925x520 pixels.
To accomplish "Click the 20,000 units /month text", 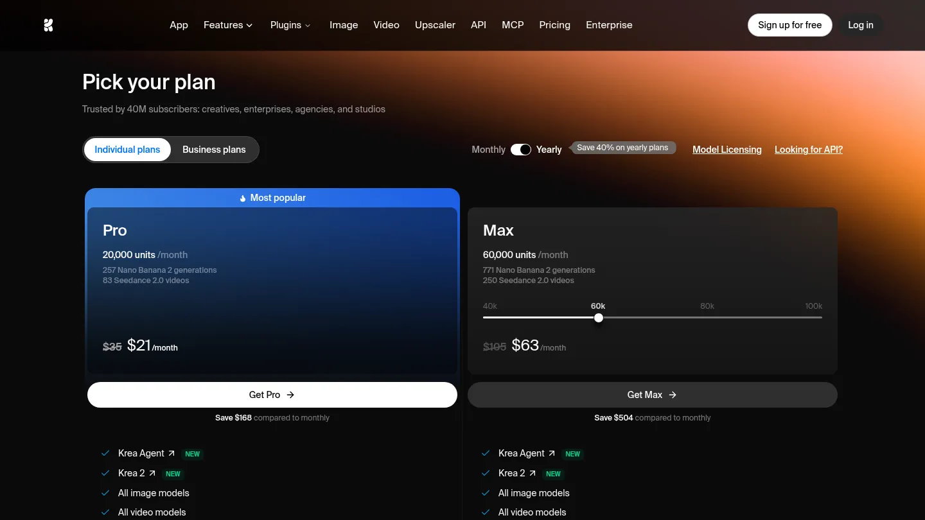I will 145,255.
